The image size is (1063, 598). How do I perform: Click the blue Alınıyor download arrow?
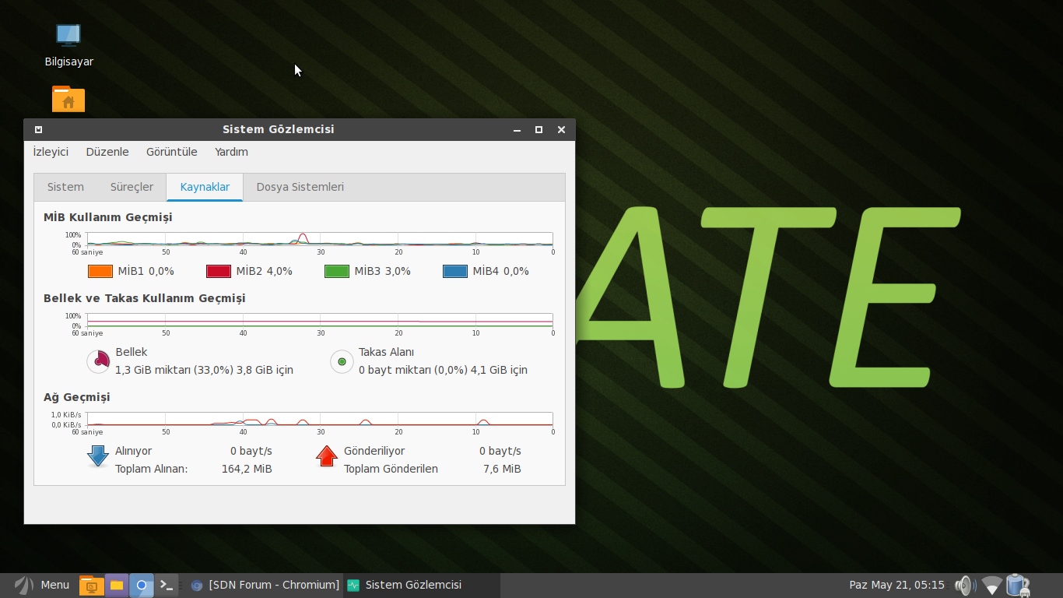98,456
